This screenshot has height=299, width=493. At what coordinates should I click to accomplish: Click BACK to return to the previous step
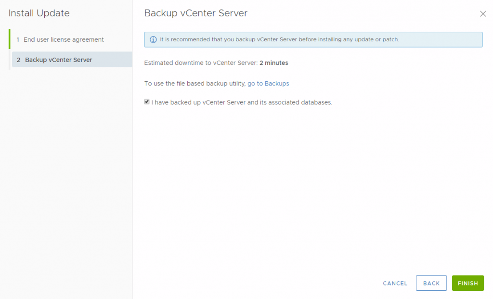point(431,283)
